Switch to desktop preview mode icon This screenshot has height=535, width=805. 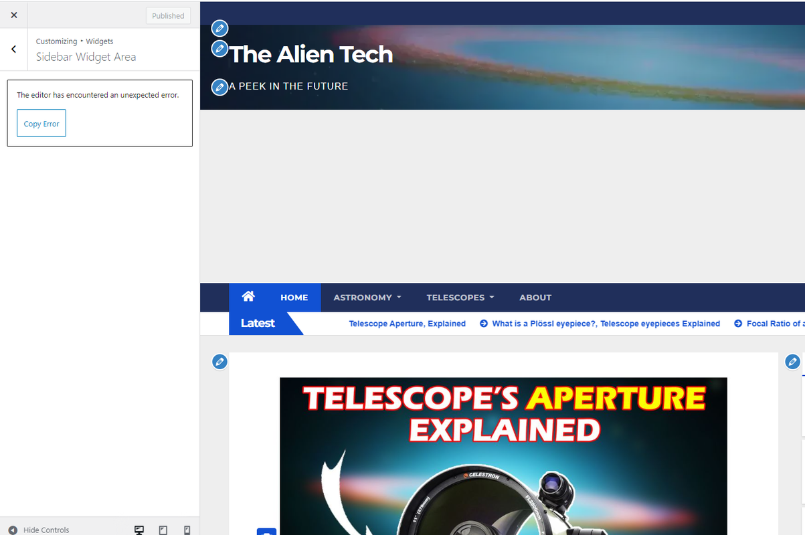tap(139, 530)
